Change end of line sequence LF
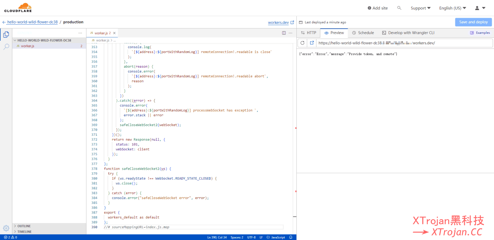 261,237
